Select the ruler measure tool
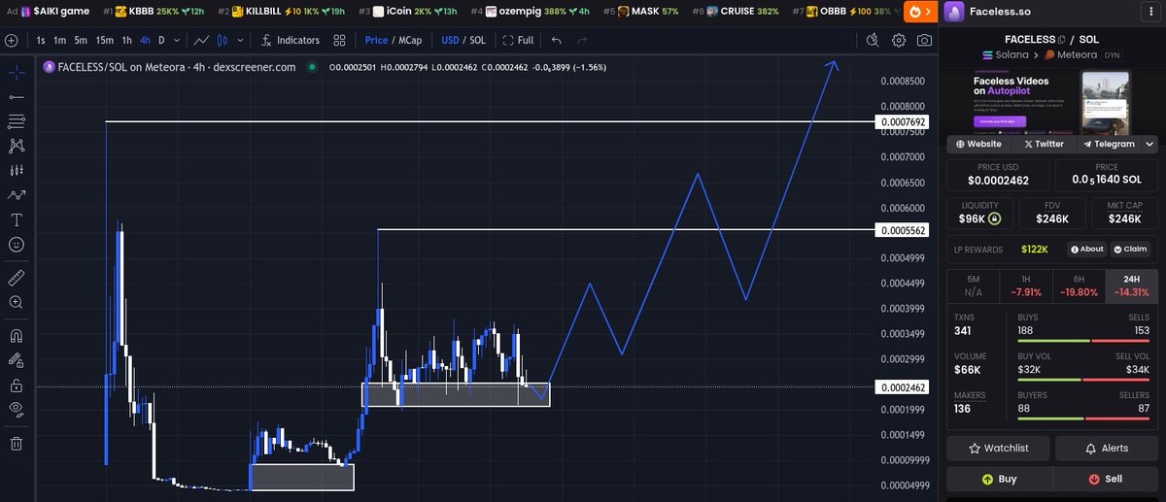 [17, 278]
